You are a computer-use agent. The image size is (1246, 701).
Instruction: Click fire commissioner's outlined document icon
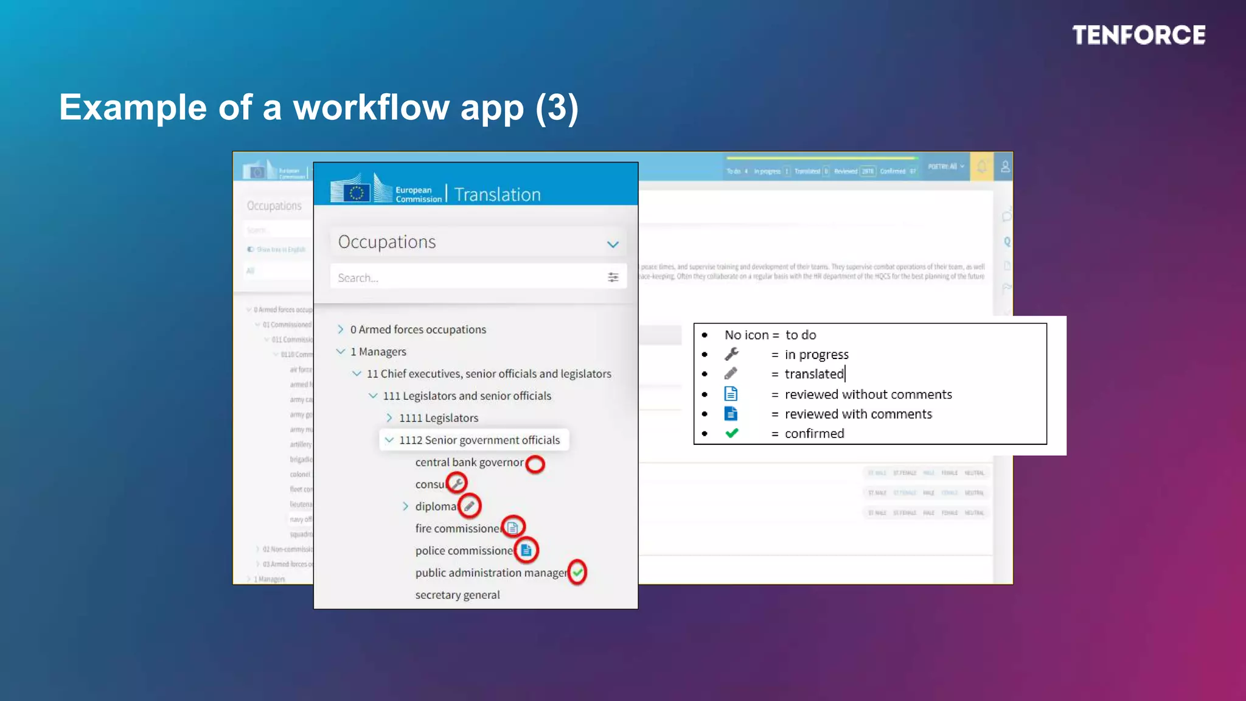click(x=513, y=527)
